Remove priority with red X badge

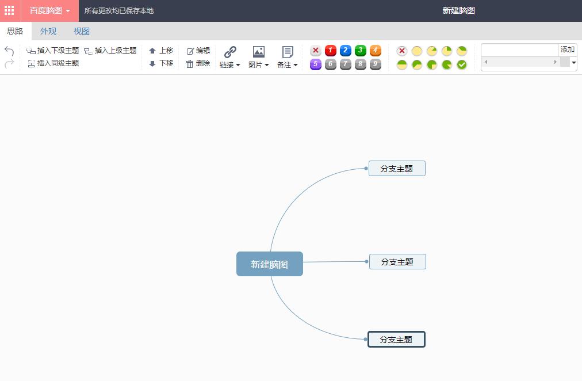[315, 51]
